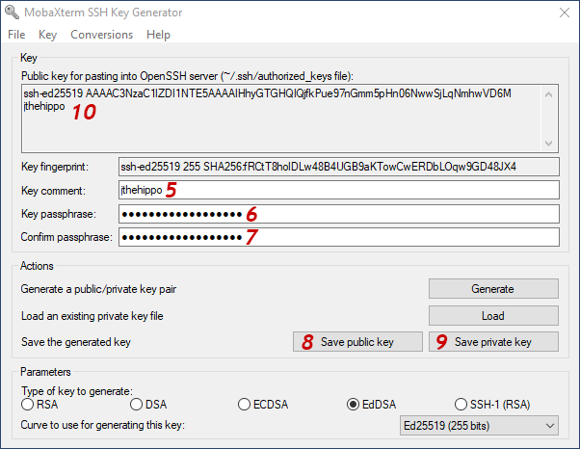
Task: Select the EdDSA key type
Action: [x=354, y=404]
